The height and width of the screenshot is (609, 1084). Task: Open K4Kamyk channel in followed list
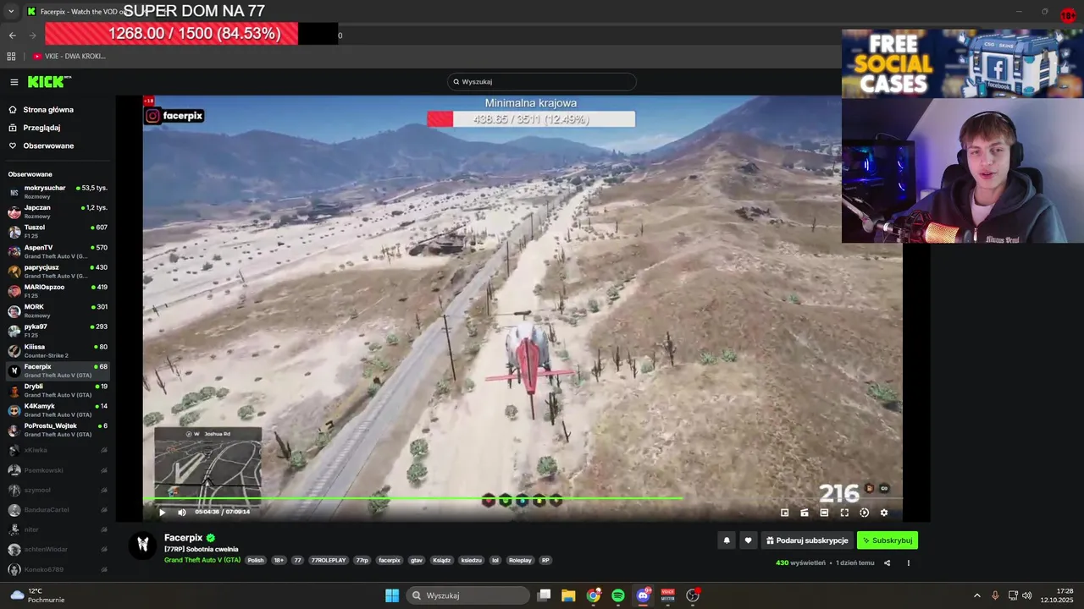click(x=57, y=410)
